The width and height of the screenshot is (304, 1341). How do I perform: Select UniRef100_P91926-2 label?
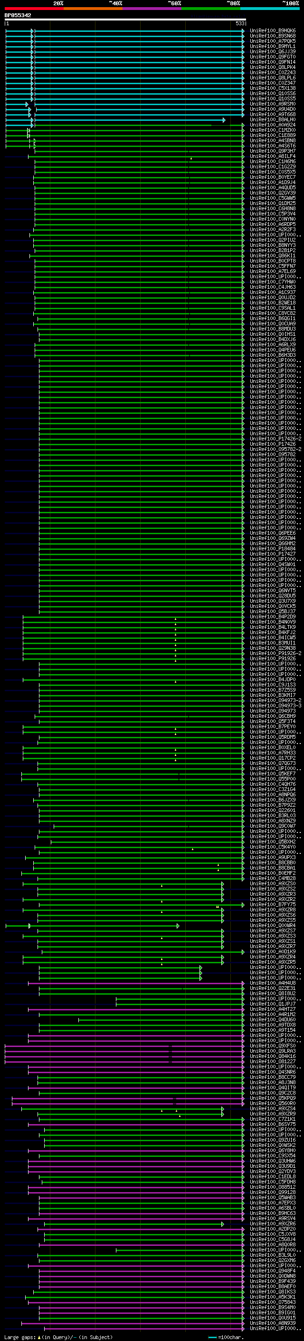275,653
